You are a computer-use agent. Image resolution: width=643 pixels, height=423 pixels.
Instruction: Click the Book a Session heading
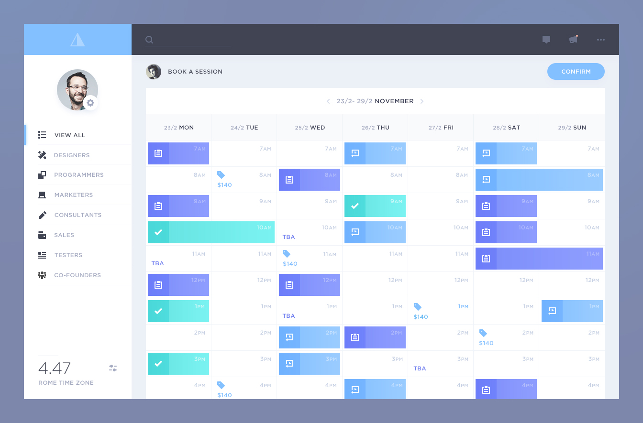(195, 72)
